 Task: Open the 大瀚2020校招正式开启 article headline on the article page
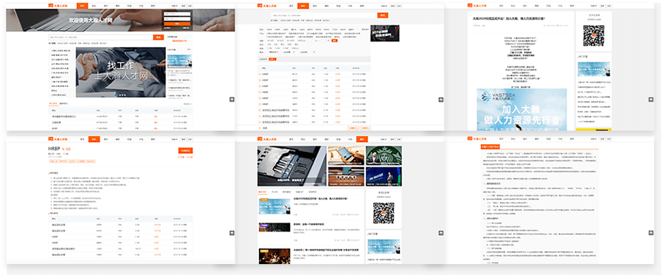[x=509, y=19]
